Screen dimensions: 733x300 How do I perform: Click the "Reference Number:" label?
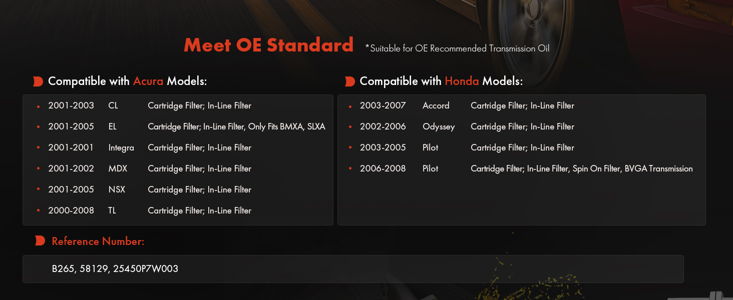pyautogui.click(x=98, y=241)
